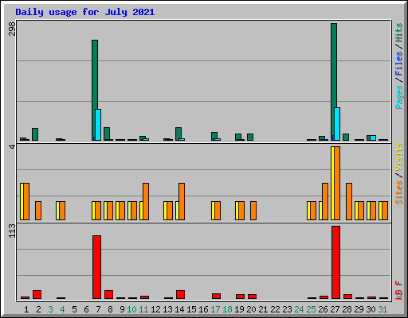
Task: Click the tall green hits bar for day 7
Action: click(94, 89)
